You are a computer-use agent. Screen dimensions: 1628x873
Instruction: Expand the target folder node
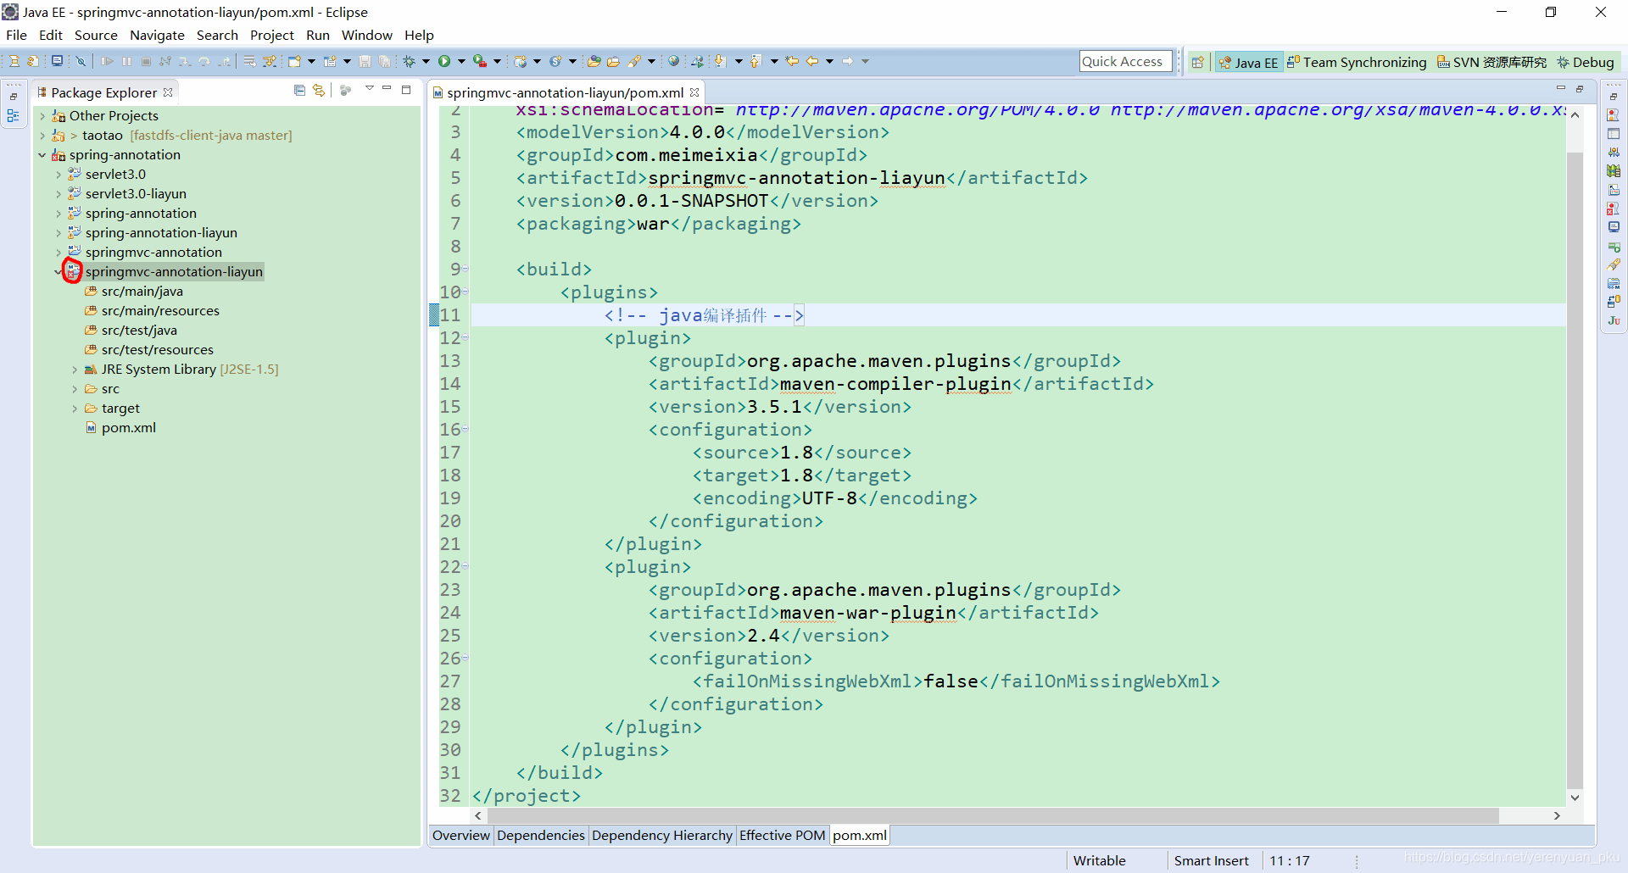75,409
